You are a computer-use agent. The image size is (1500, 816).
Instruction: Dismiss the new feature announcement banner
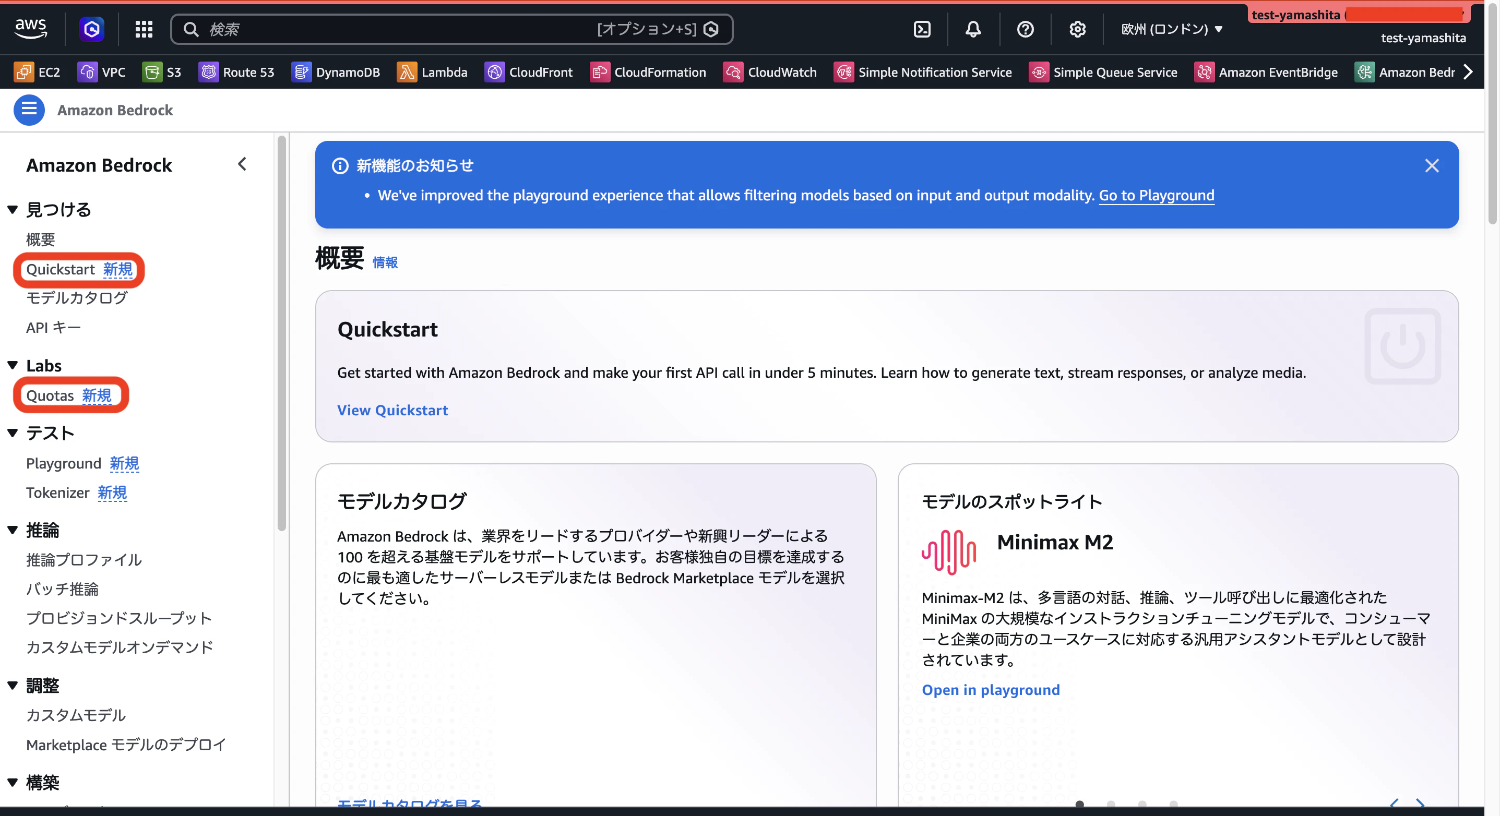[1432, 166]
